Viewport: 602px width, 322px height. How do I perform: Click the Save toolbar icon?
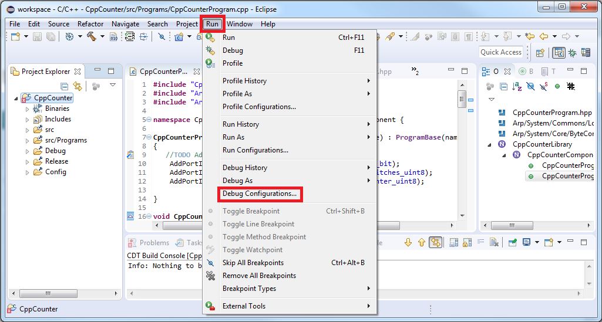pyautogui.click(x=37, y=36)
